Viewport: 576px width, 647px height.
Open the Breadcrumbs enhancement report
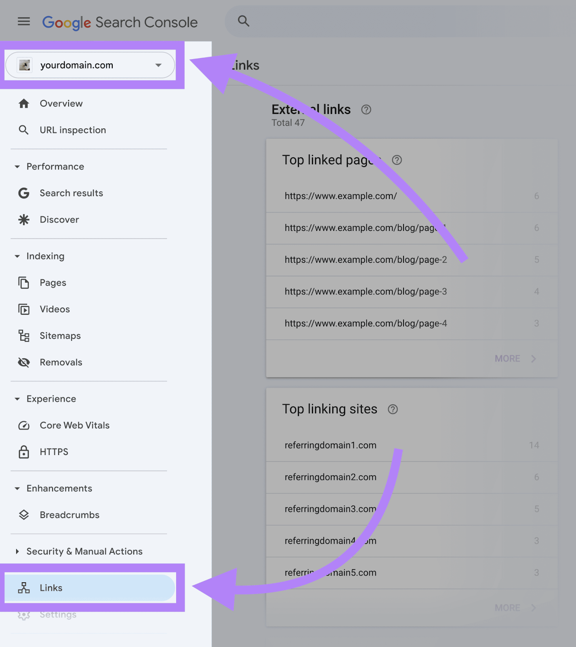69,515
